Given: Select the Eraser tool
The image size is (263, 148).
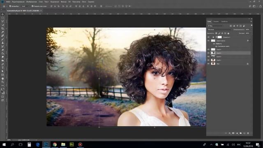Looking at the screenshot, I should coord(2,50).
